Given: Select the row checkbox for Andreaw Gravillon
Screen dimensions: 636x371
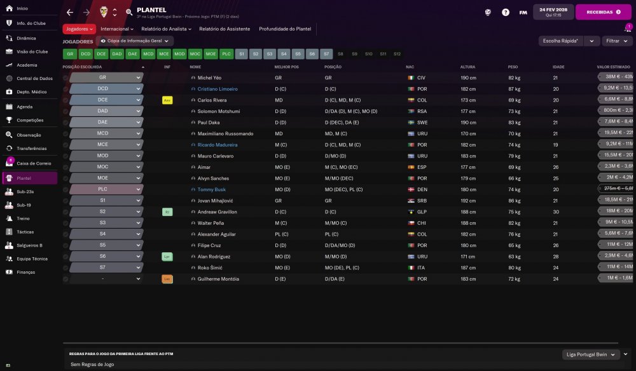Looking at the screenshot, I should point(66,212).
